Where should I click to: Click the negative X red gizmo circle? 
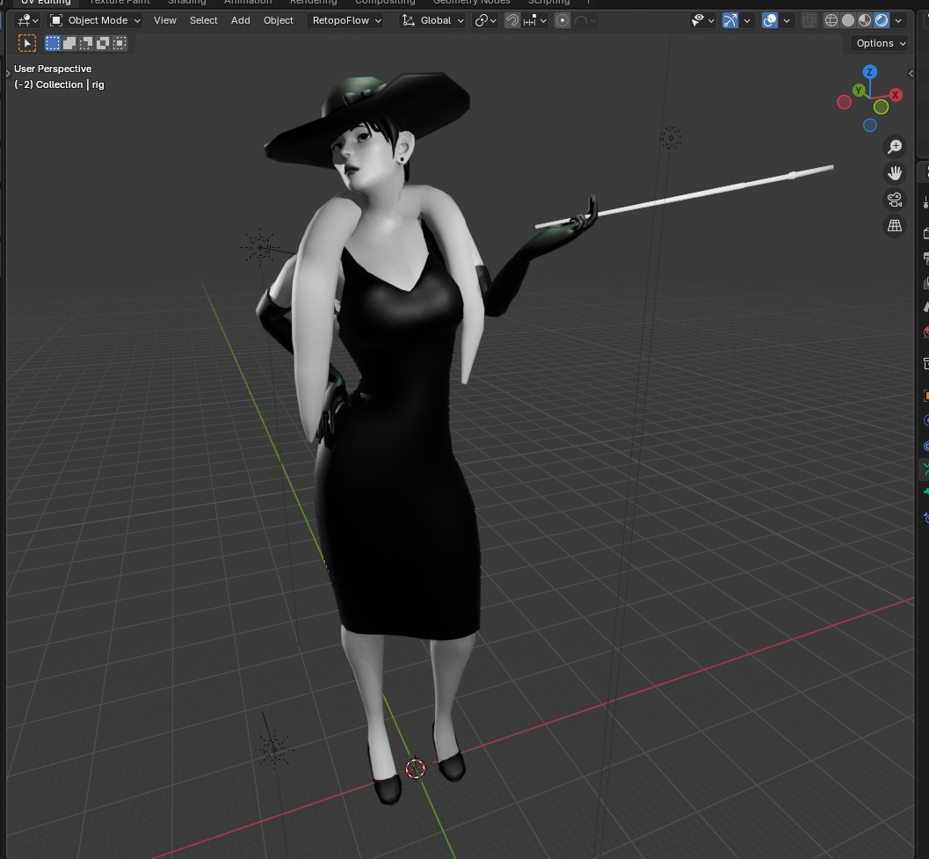[x=844, y=103]
